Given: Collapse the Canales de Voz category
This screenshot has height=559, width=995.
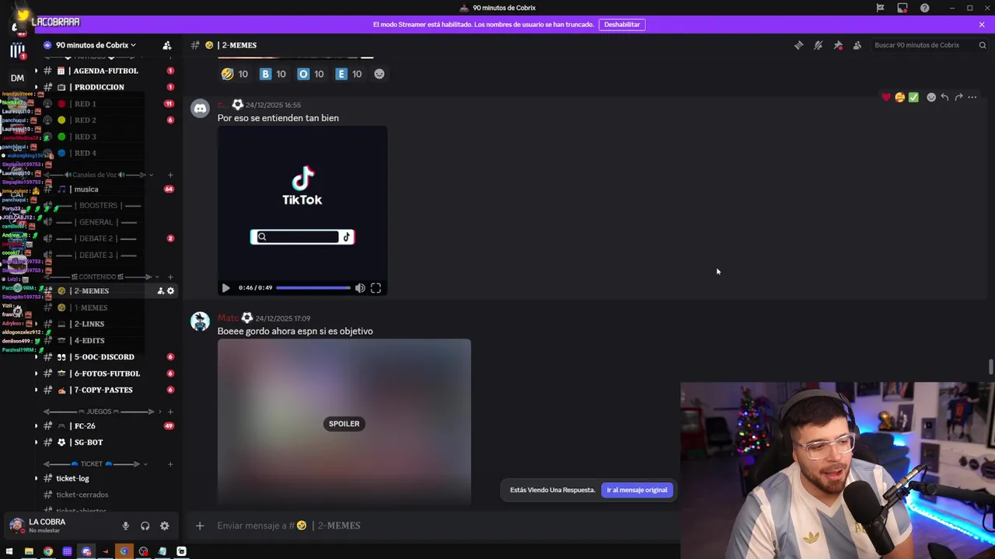Looking at the screenshot, I should pos(96,175).
